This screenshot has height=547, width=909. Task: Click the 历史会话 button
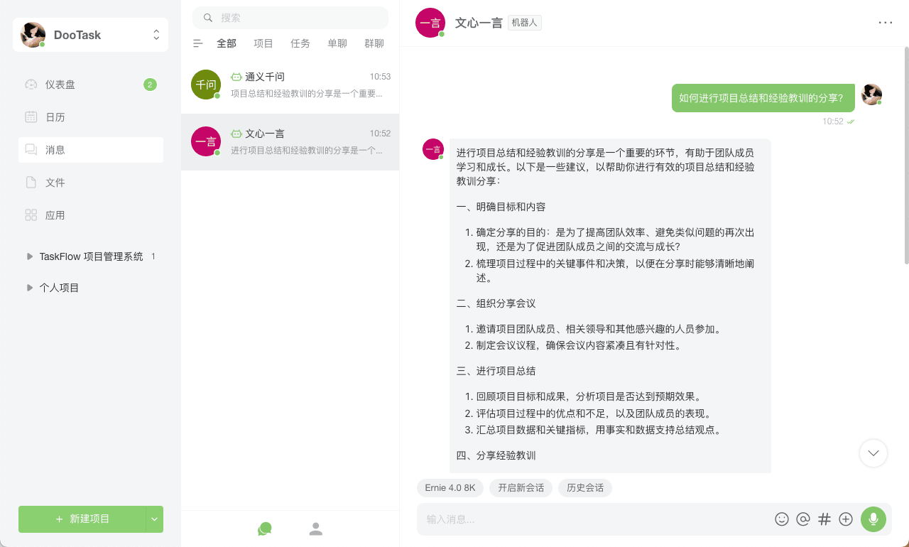[585, 488]
